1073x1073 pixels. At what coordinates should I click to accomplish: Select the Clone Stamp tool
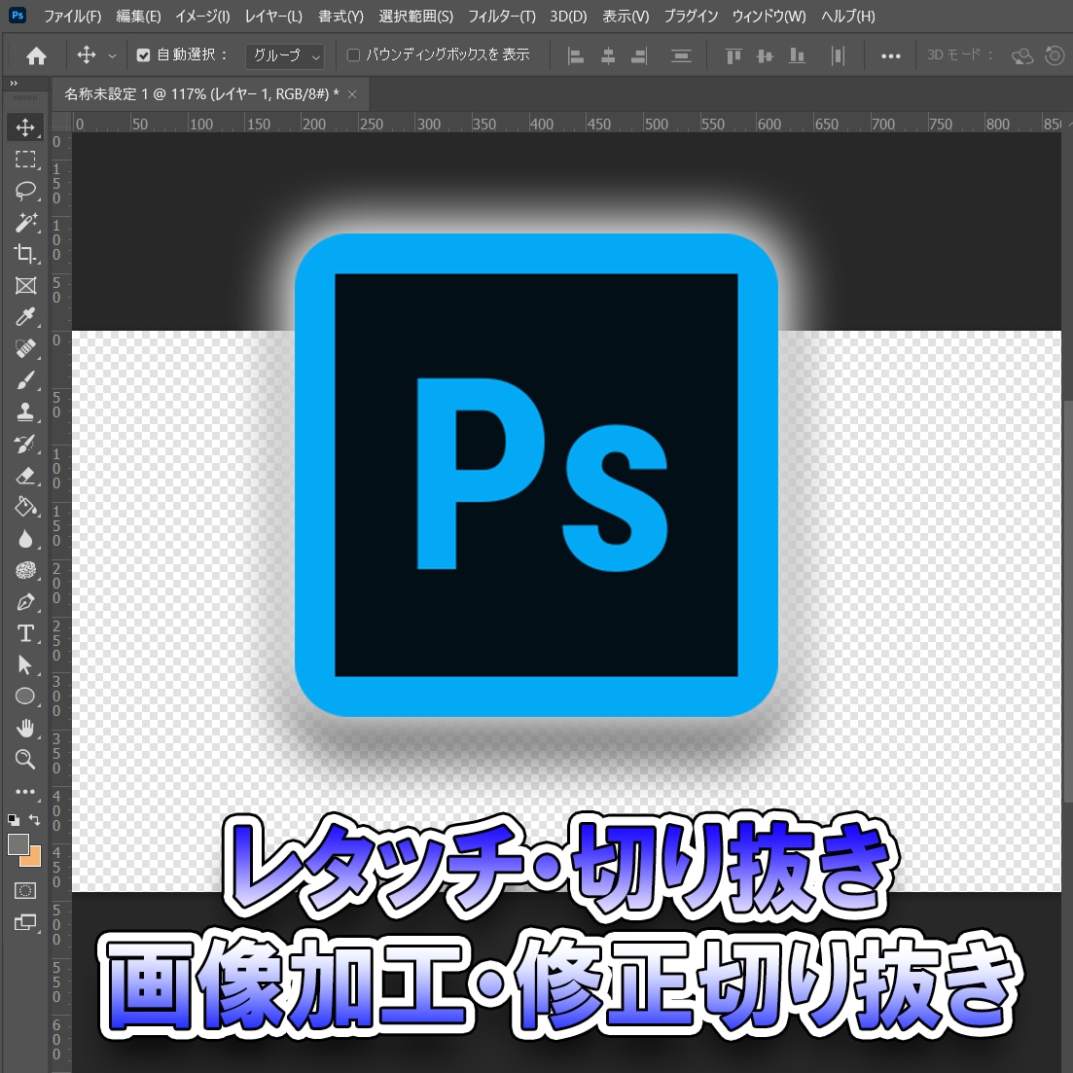coord(25,411)
